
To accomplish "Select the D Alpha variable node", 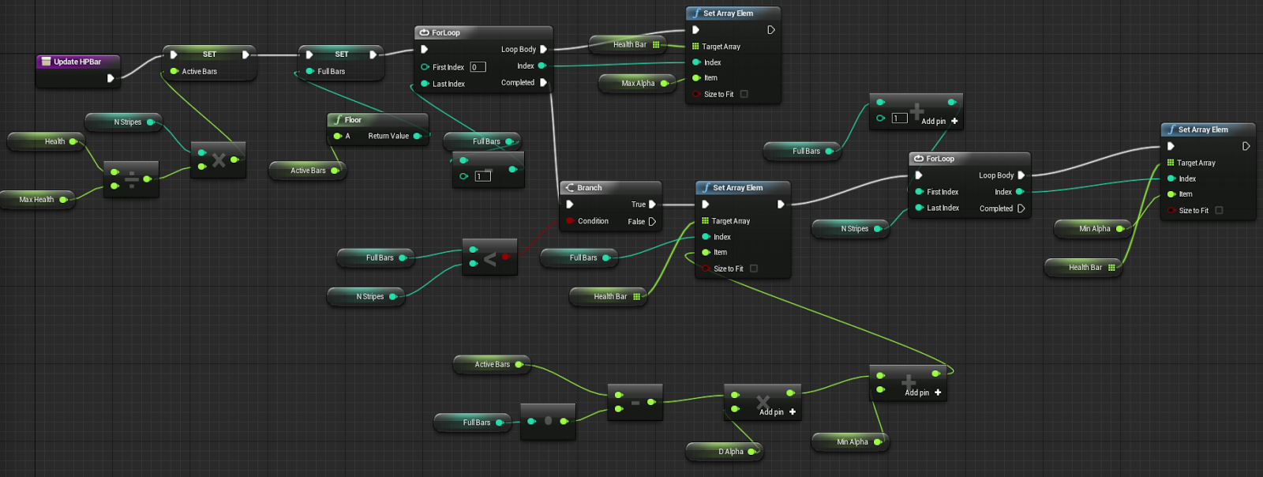I will (724, 452).
